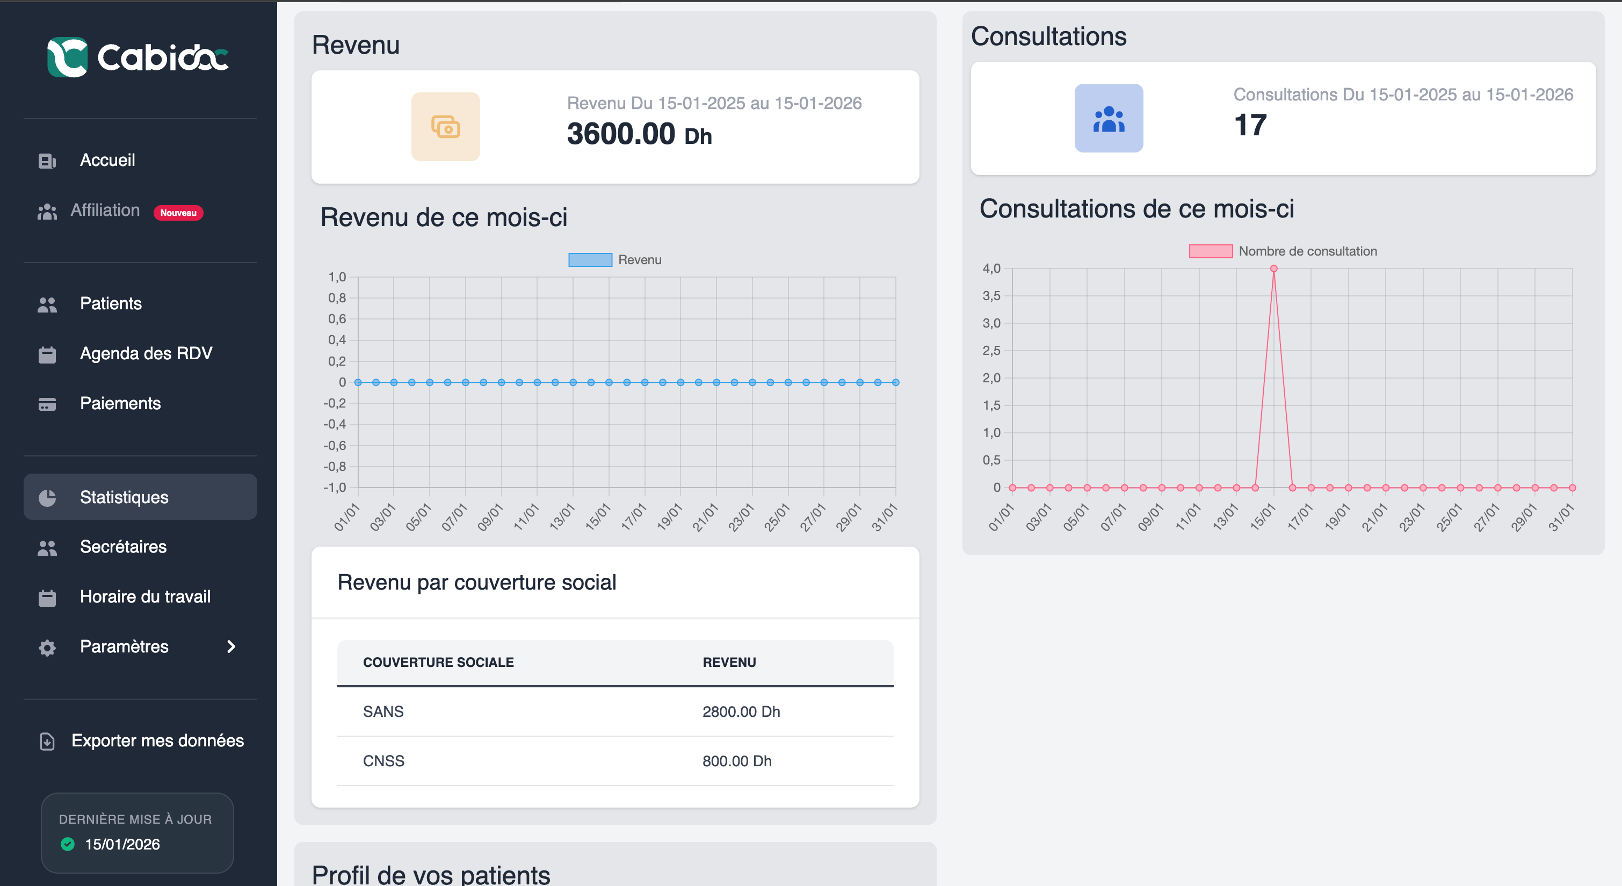Open the Affiliation menu item
This screenshot has height=886, width=1622.
click(105, 210)
